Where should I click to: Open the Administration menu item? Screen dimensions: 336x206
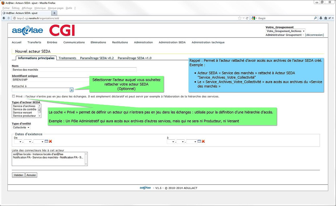[x=143, y=42]
